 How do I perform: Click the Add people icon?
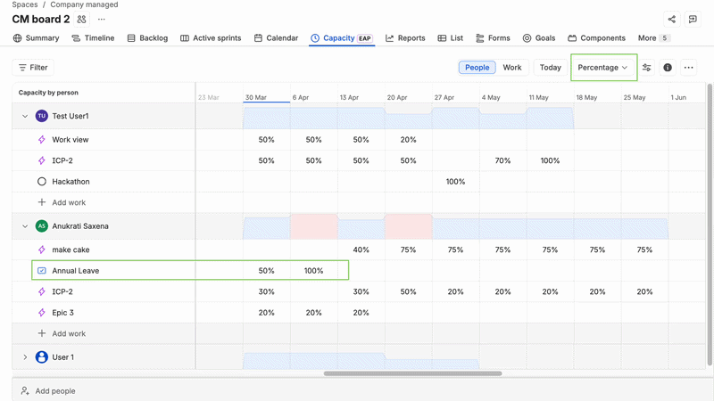click(25, 391)
